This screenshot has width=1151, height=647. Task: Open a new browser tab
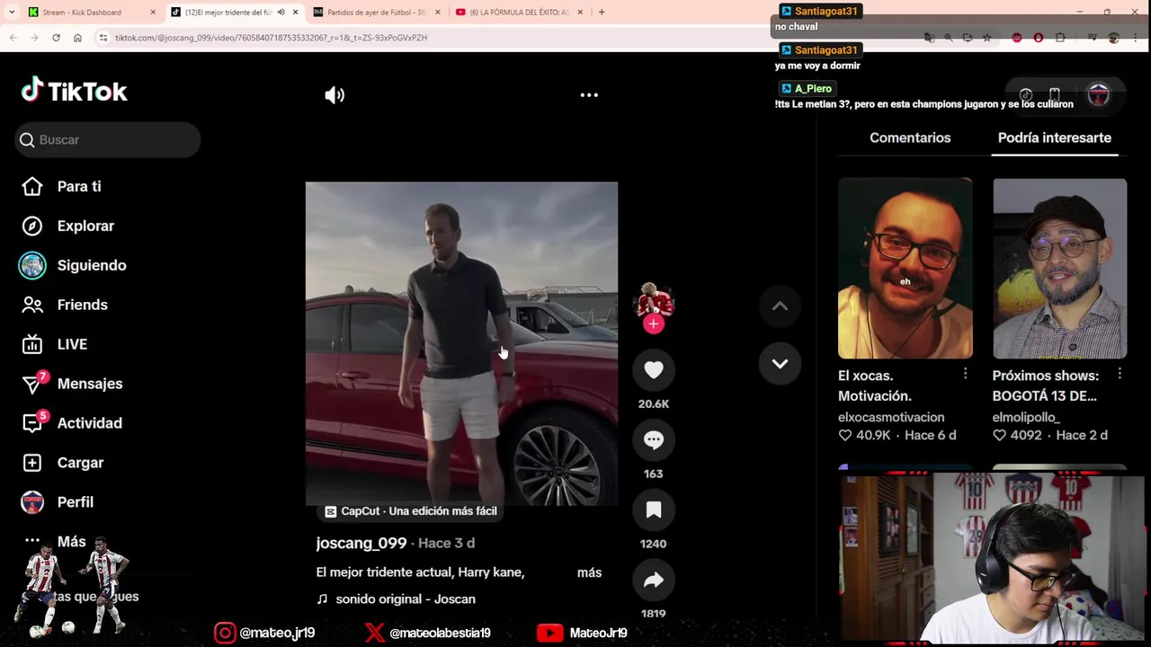[602, 12]
